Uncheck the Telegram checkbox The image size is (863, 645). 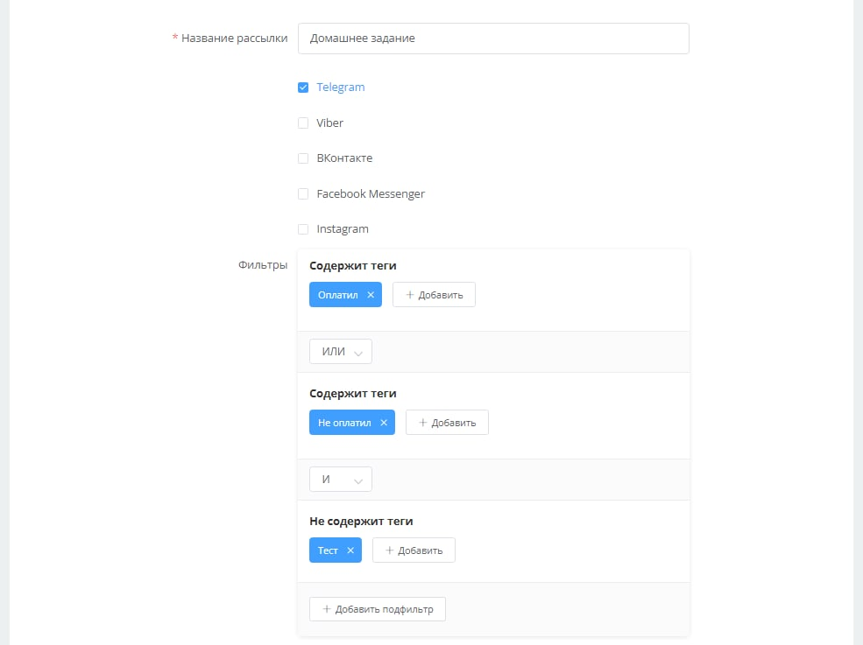(303, 88)
